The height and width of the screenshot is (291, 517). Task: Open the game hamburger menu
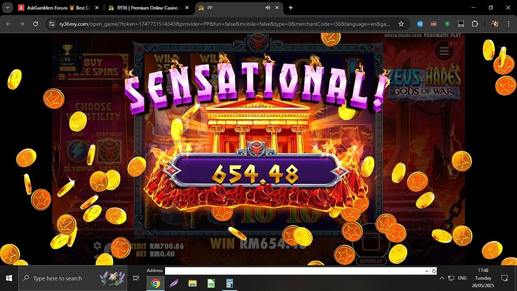tap(444, 51)
